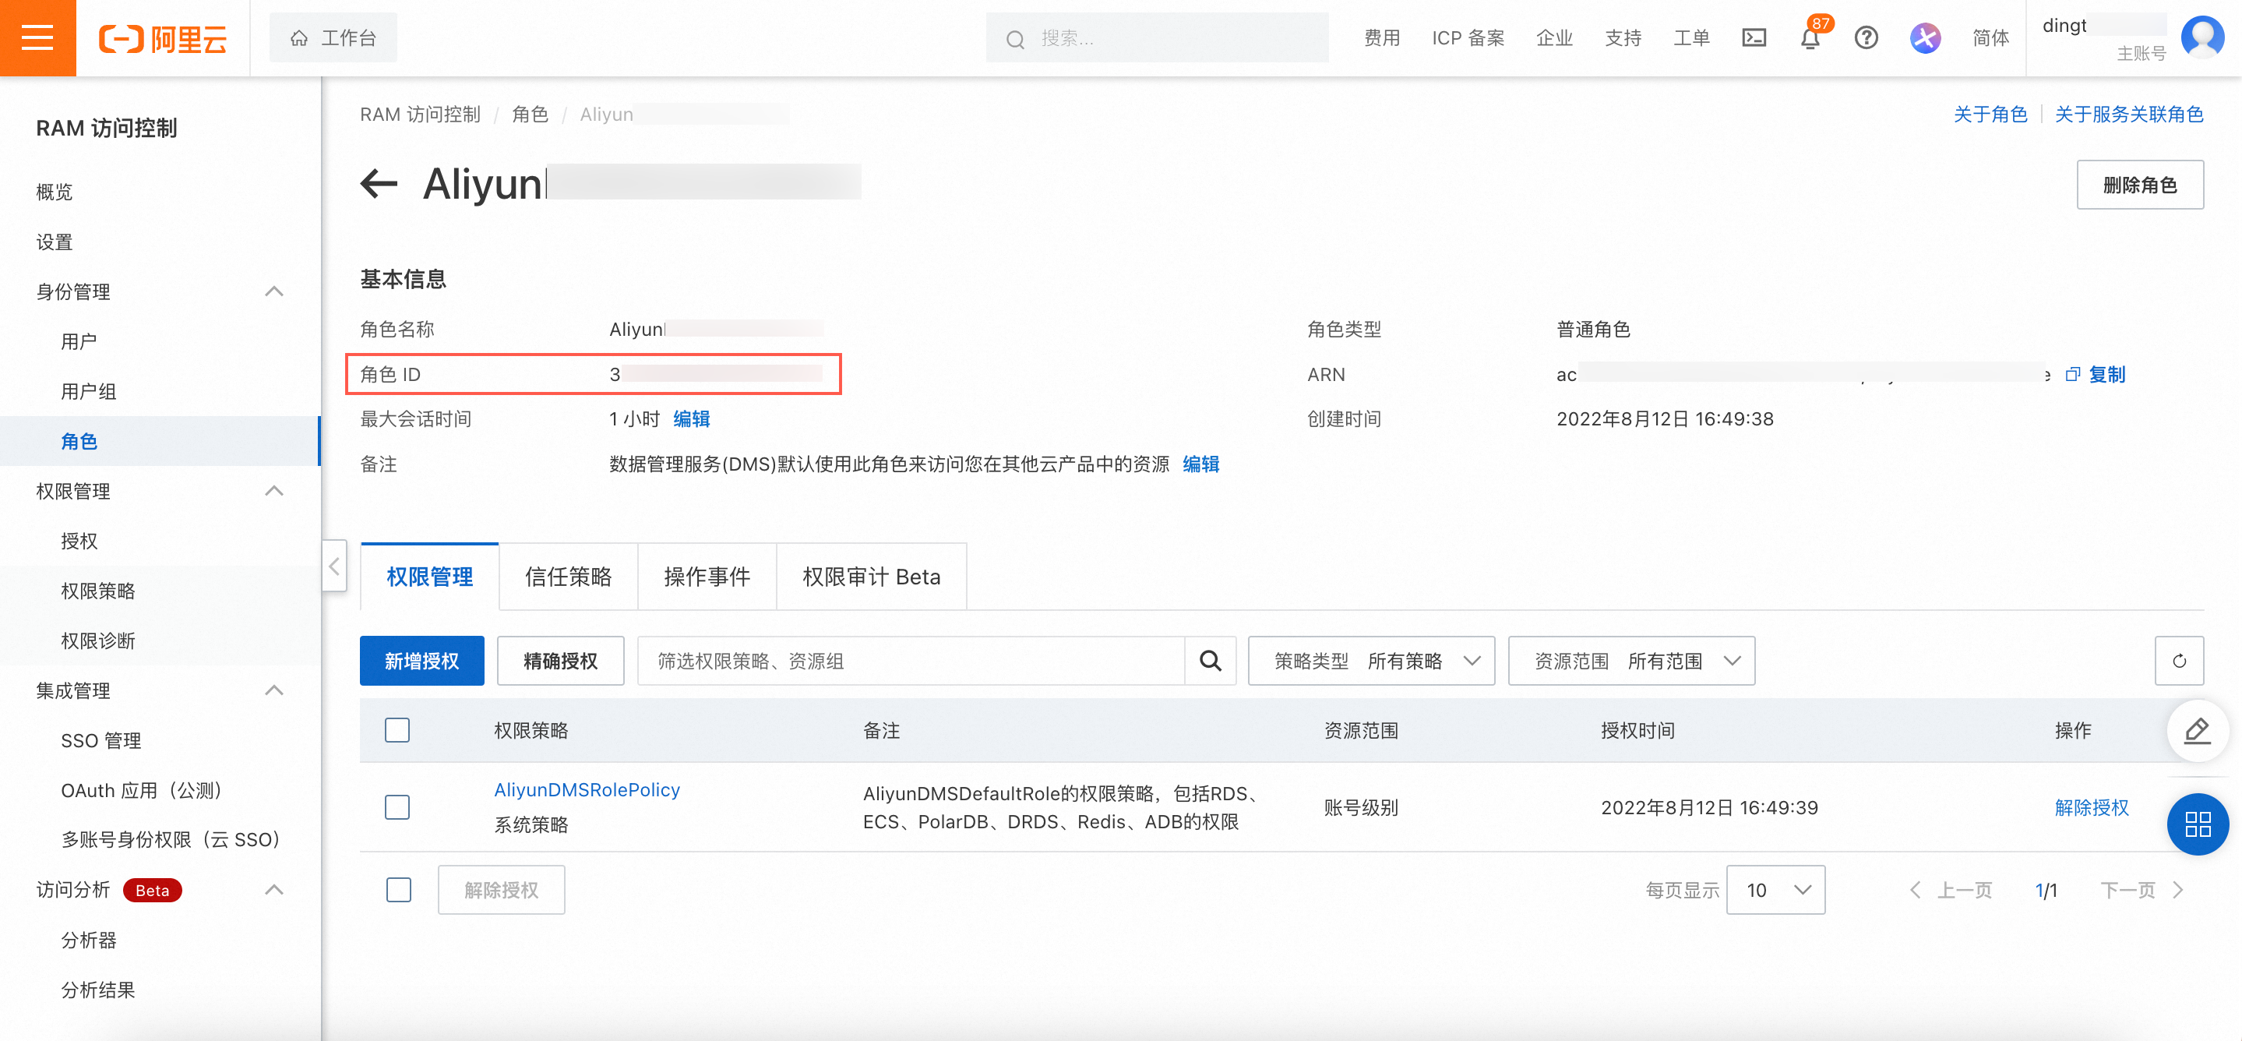Click the RAM 访问控制 breadcrumb

pos(420,114)
